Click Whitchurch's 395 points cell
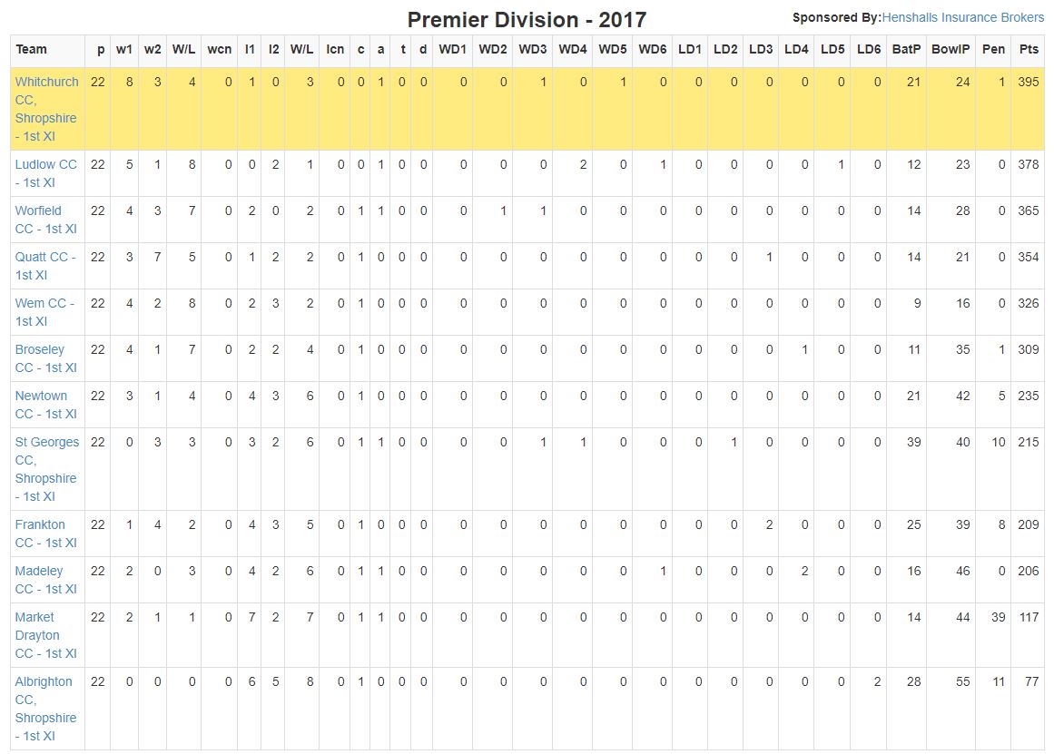The height and width of the screenshot is (754, 1054). click(1029, 82)
